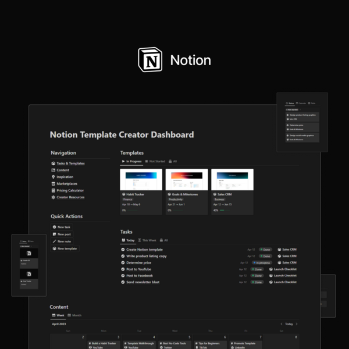
Task: Click the Pricing Calculator icon
Action: 53,190
